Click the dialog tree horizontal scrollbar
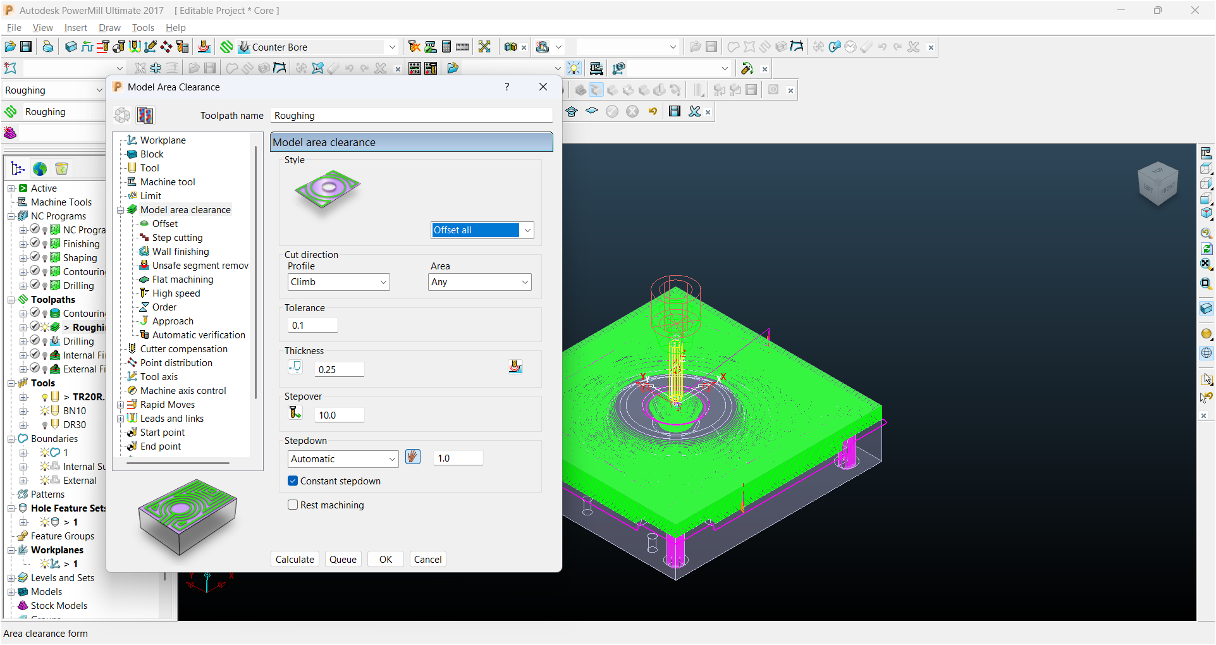 178,463
